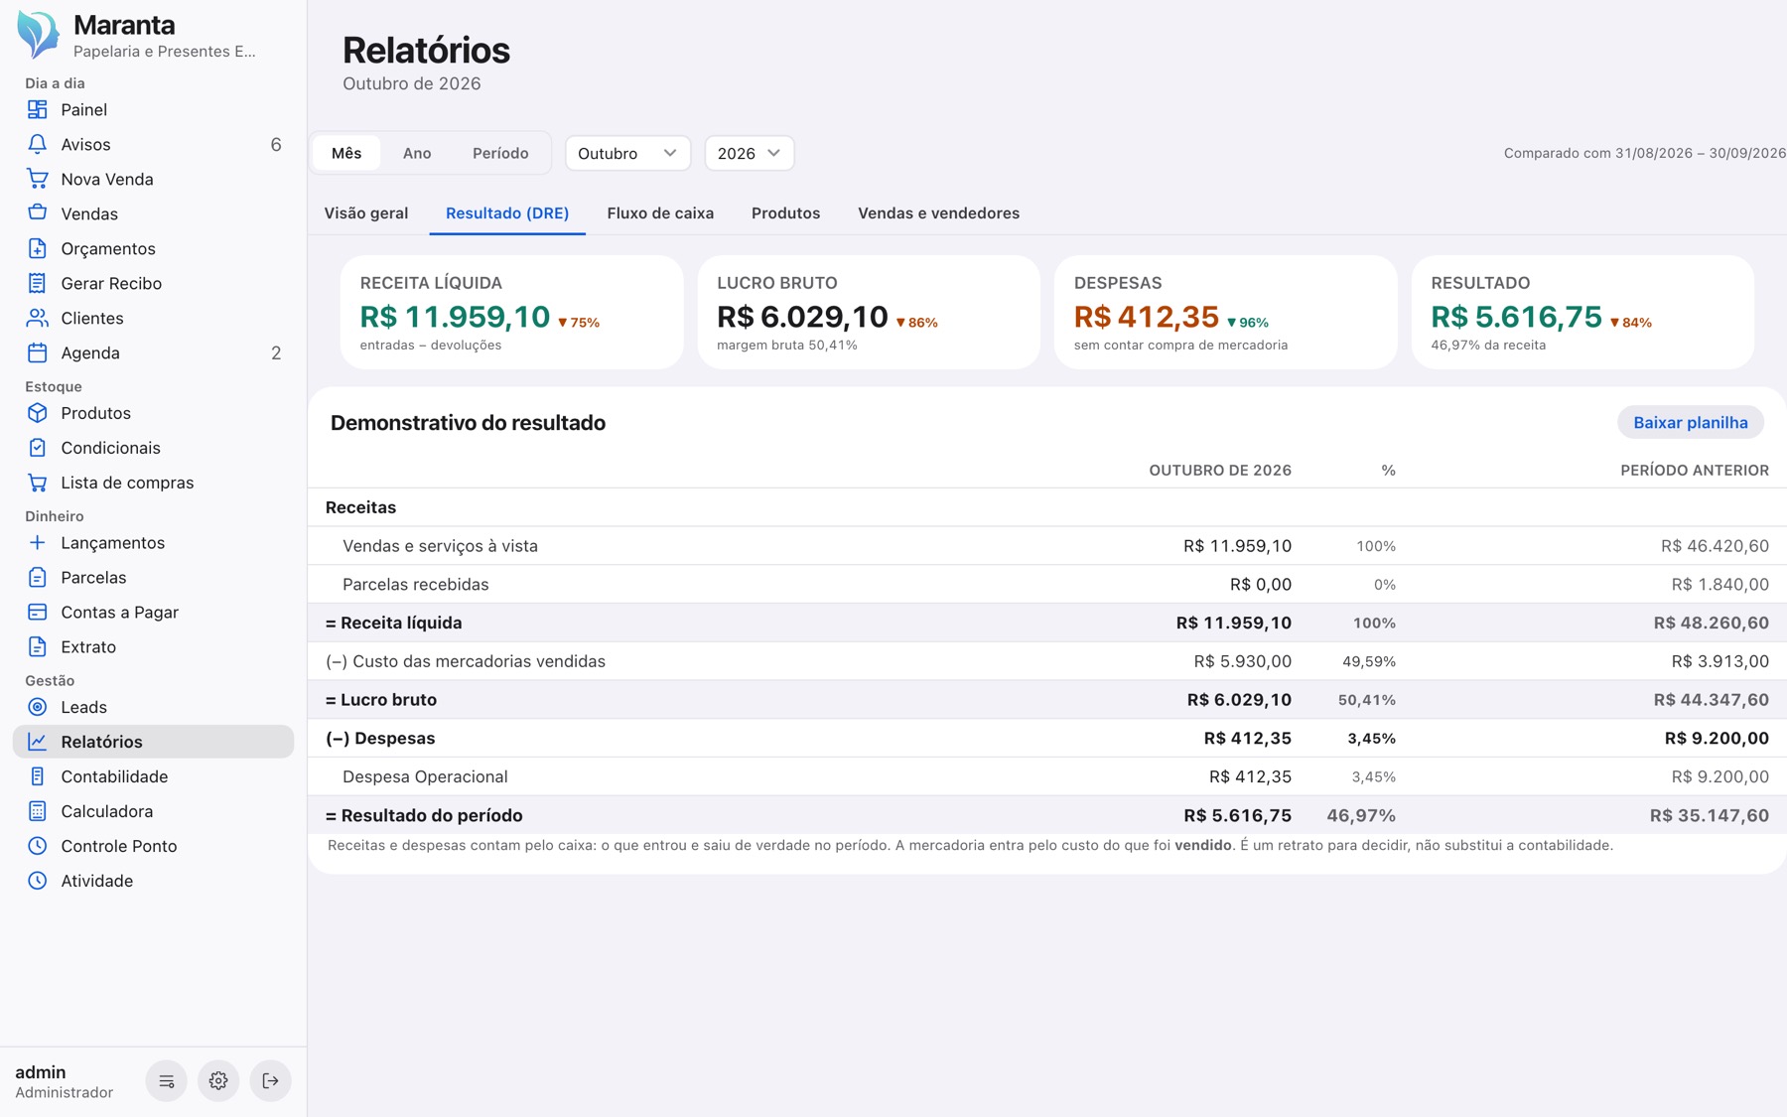
Task: Switch to the Período toggle option
Action: click(x=500, y=153)
